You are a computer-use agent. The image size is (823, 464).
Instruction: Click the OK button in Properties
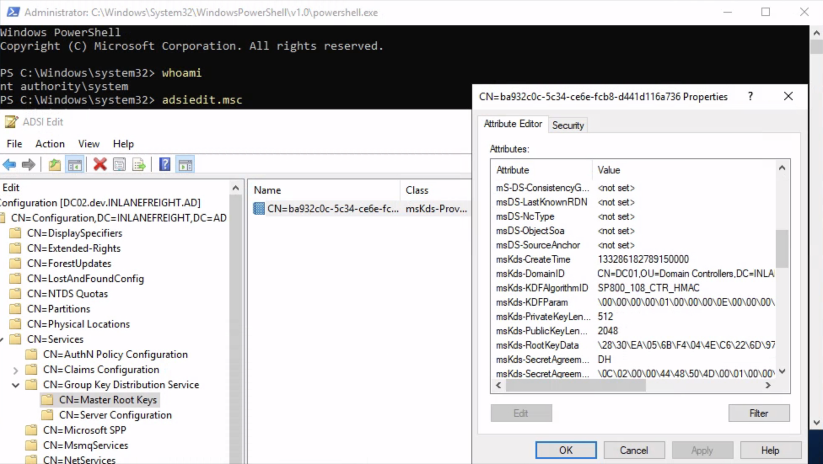(x=565, y=450)
